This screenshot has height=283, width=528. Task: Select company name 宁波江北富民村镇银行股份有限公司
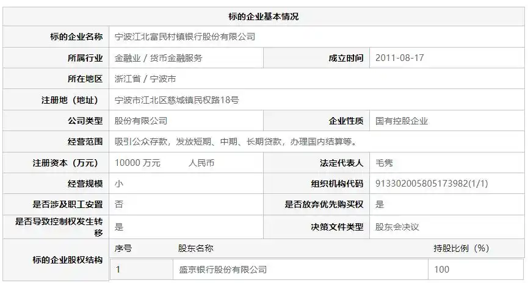point(185,37)
